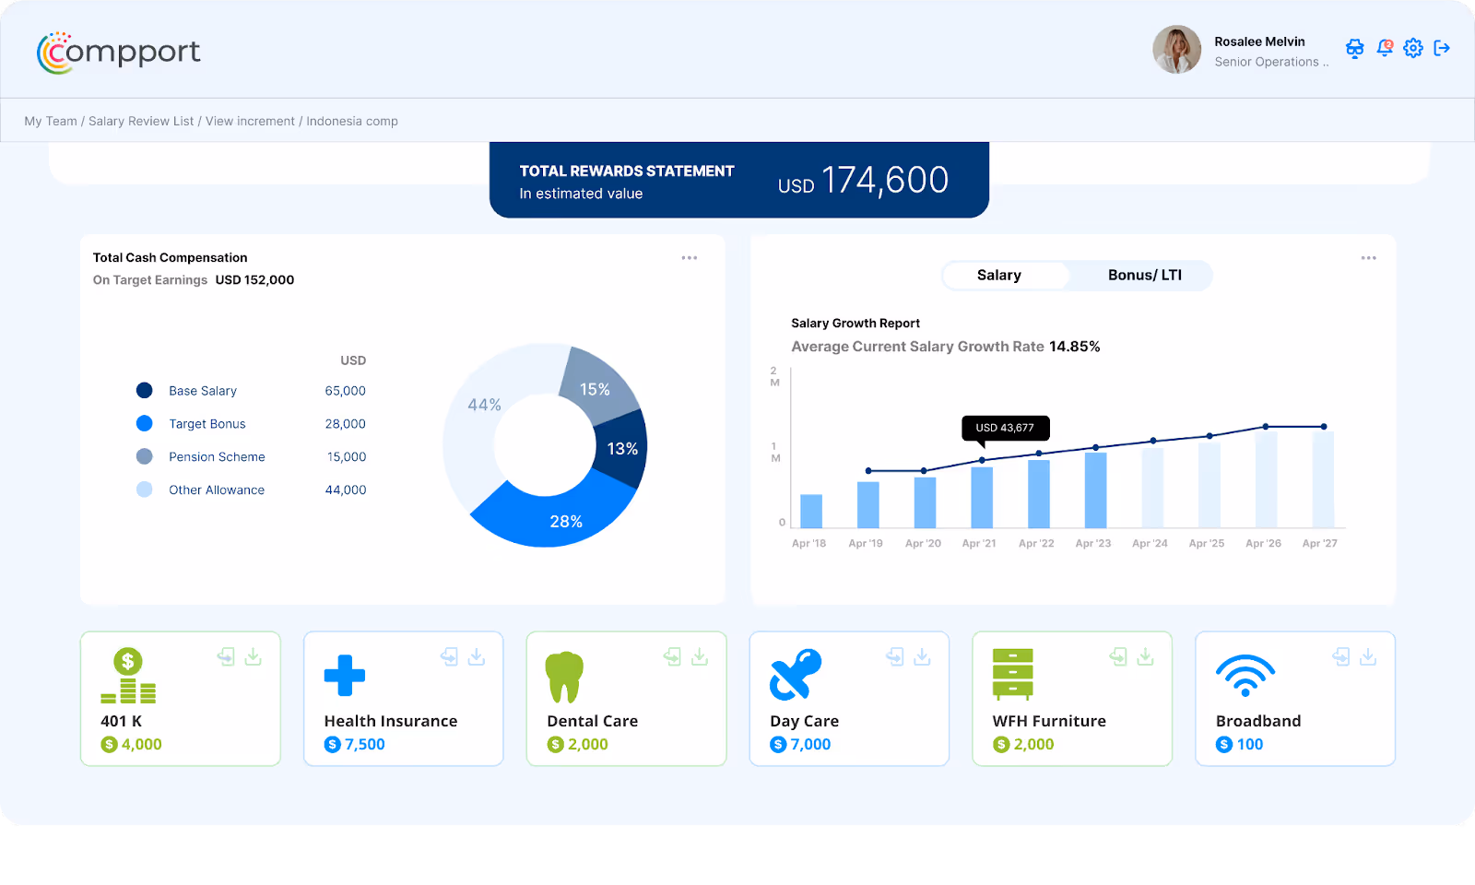
Task: Download the WFH Furniture statement
Action: 1146,656
